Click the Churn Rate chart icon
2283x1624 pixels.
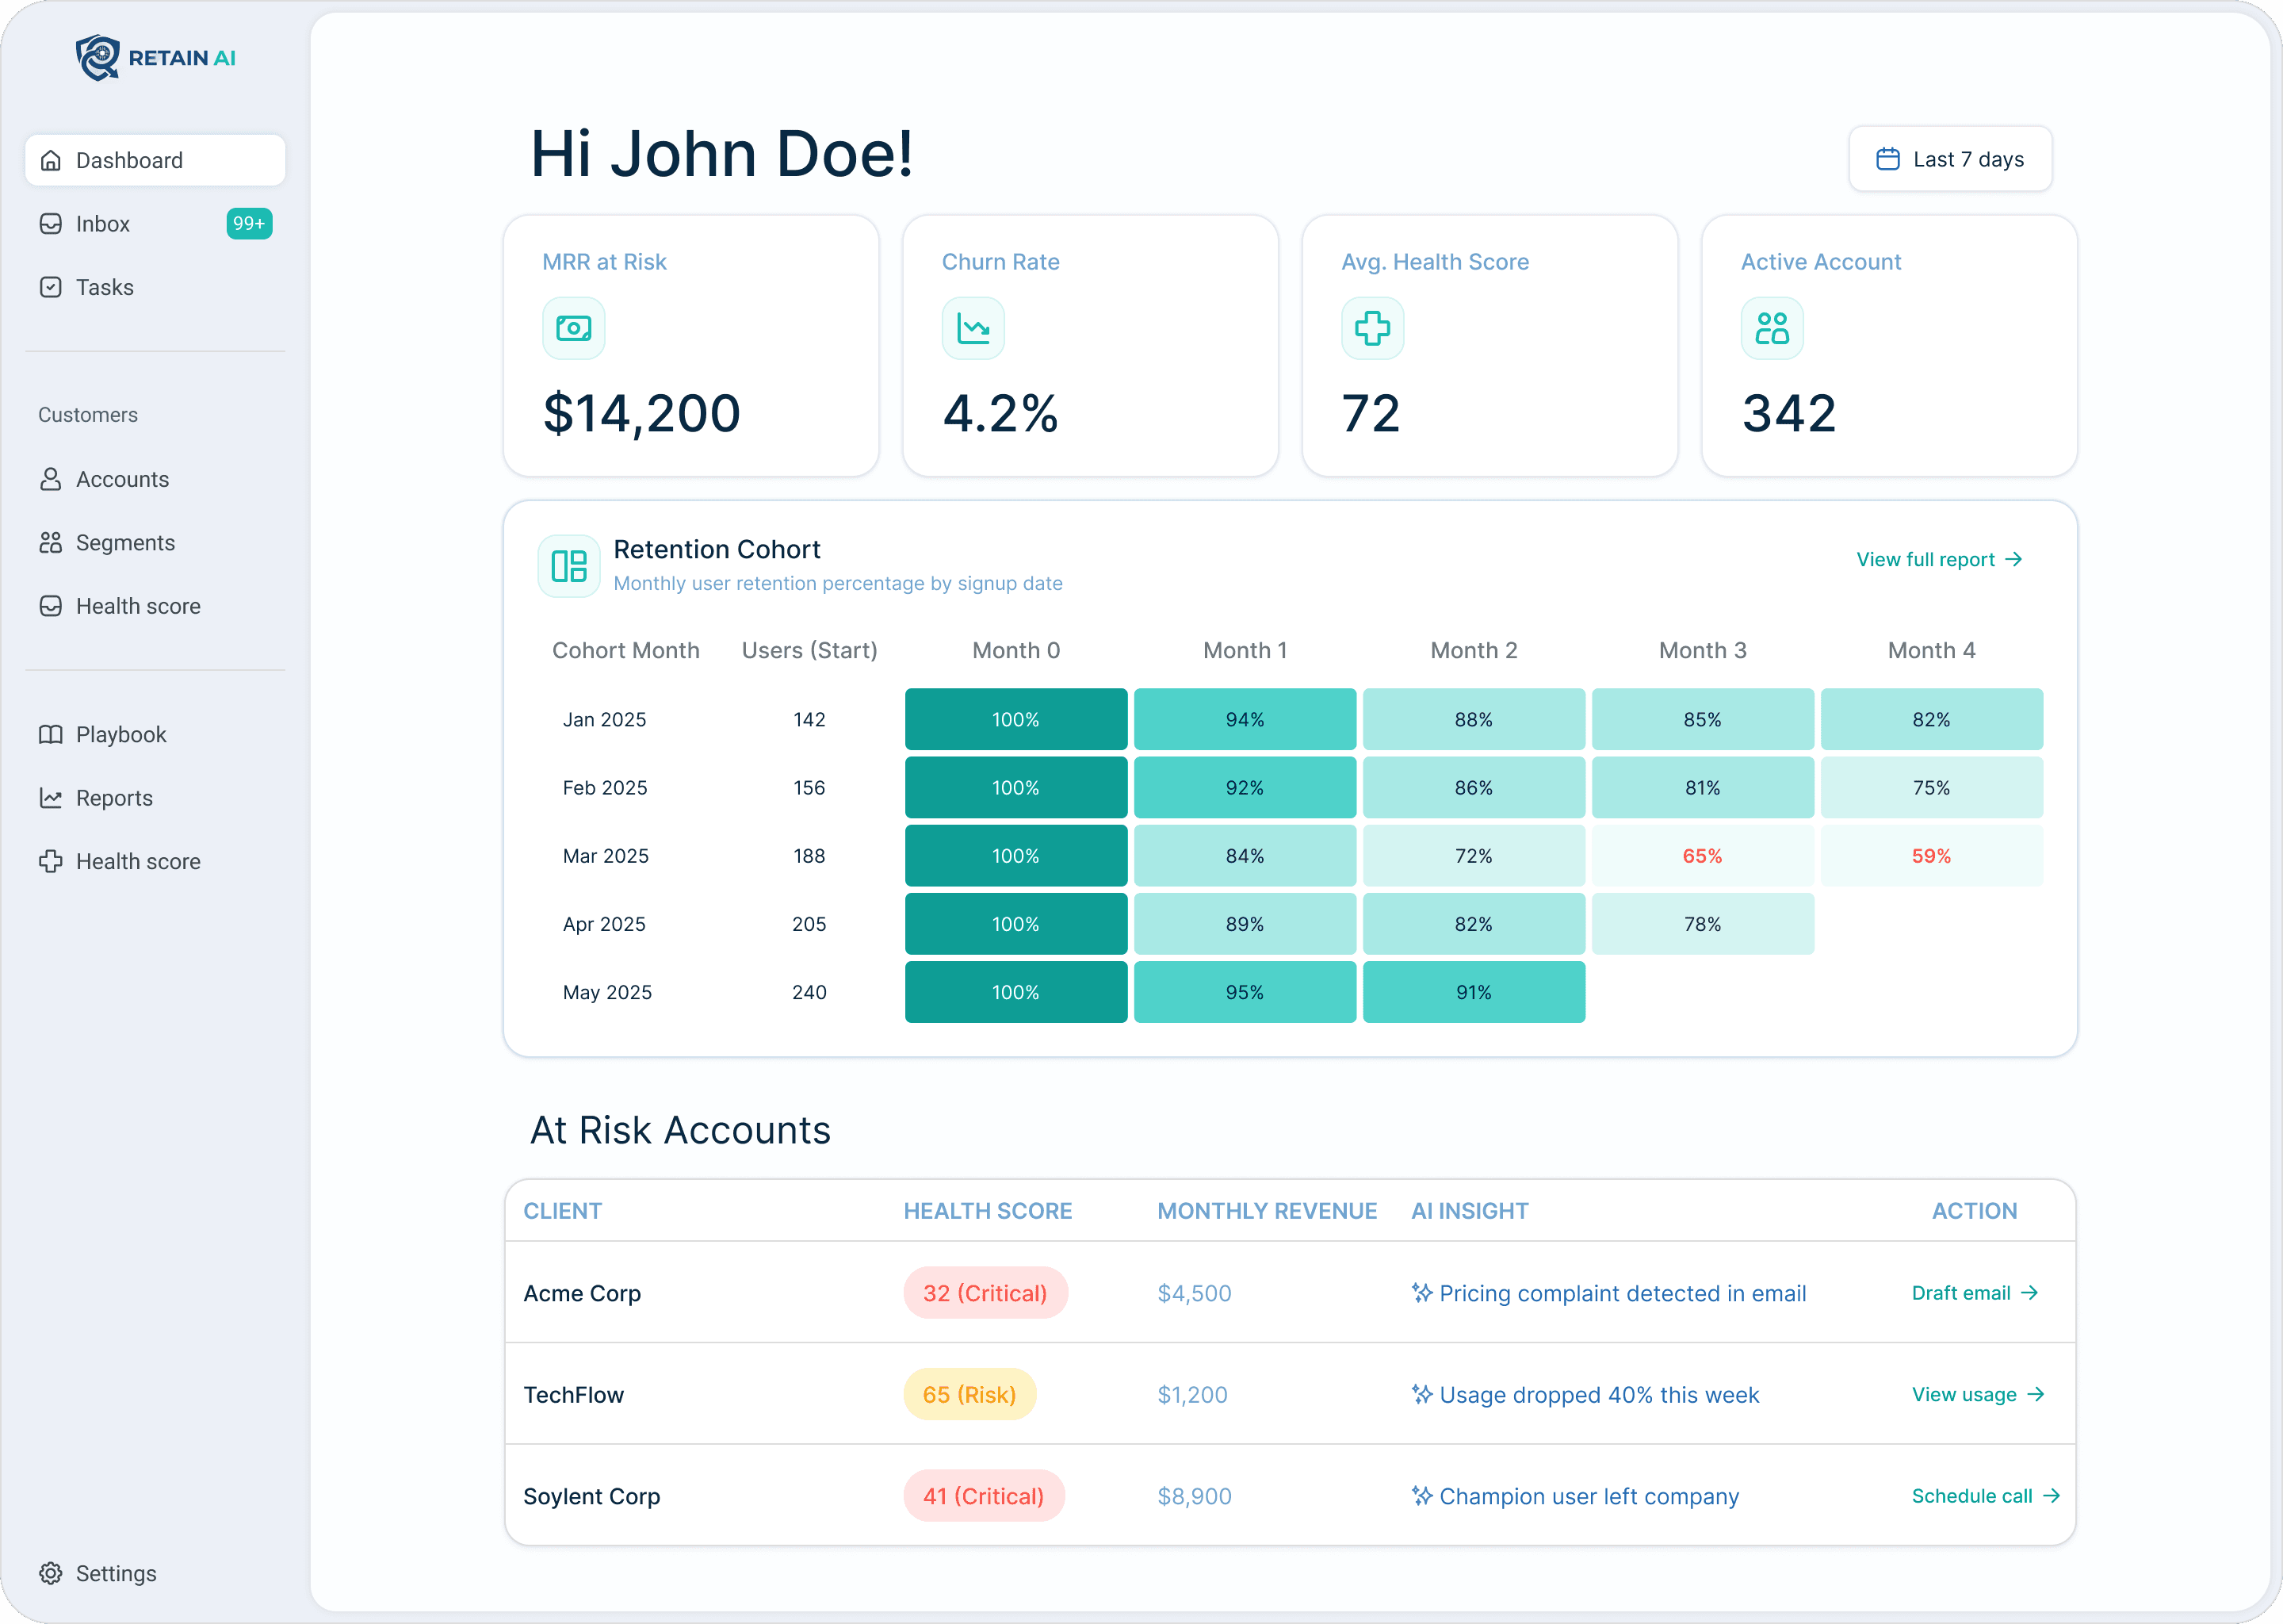[x=973, y=328]
